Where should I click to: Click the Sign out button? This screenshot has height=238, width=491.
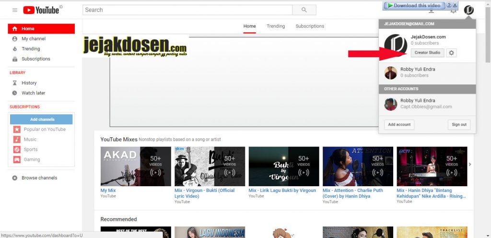(459, 125)
